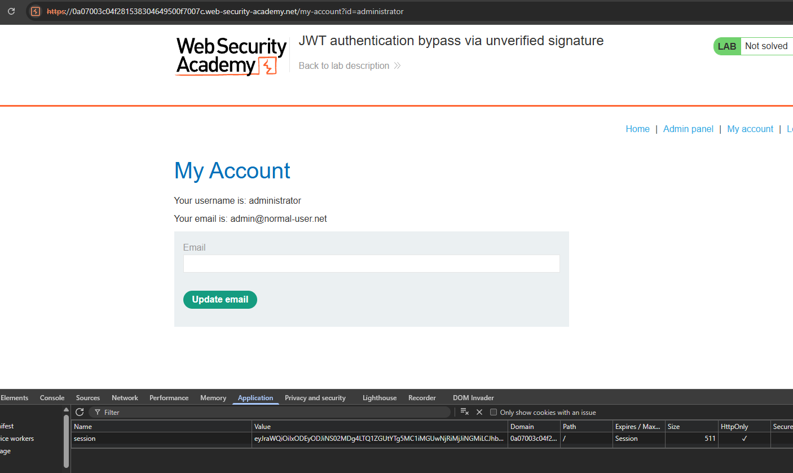The height and width of the screenshot is (473, 793).
Task: Open the DOM Invader tab
Action: [x=473, y=398]
